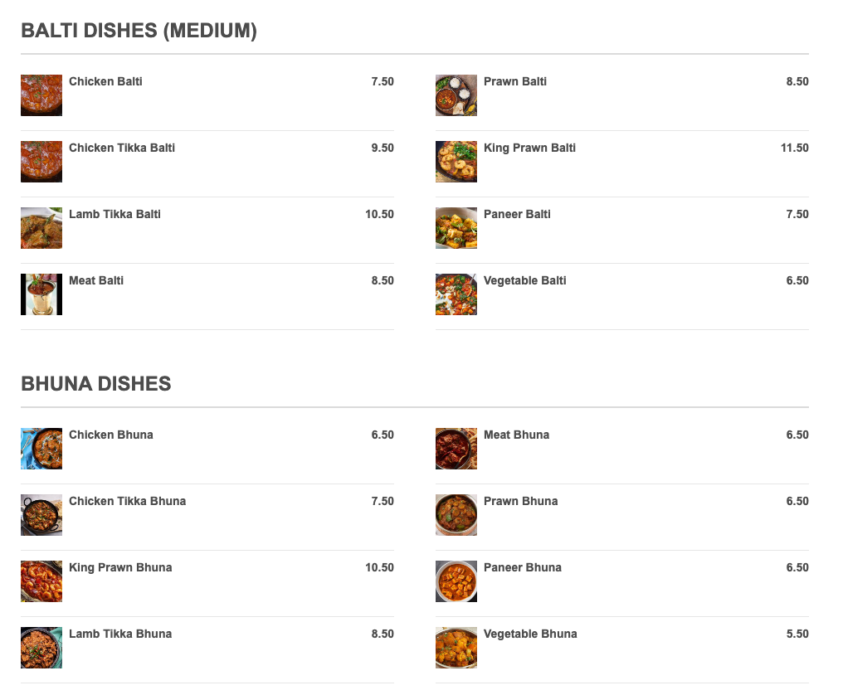Select the Lamb Tikka Balti title
Viewport: 843px width, 695px height.
pos(115,215)
